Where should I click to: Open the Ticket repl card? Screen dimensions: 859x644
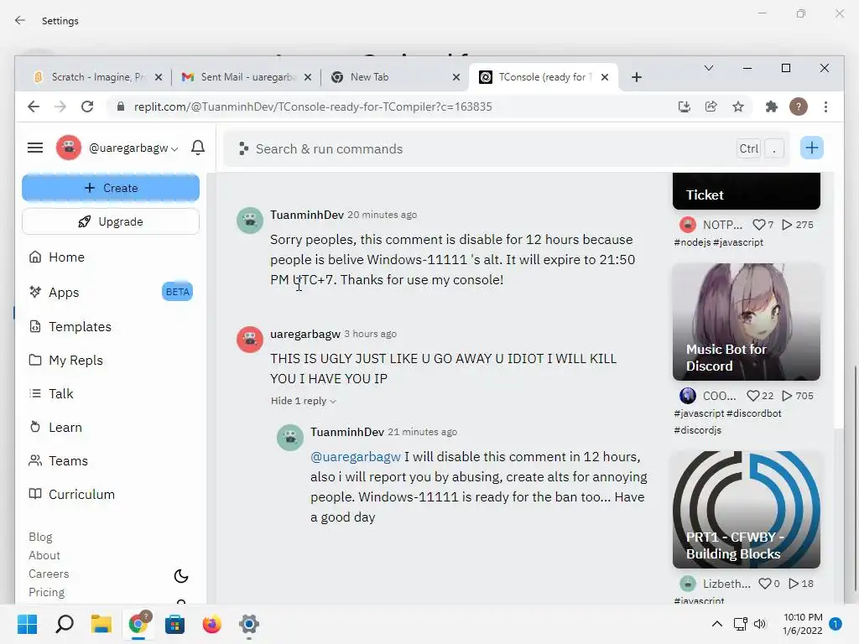[746, 191]
